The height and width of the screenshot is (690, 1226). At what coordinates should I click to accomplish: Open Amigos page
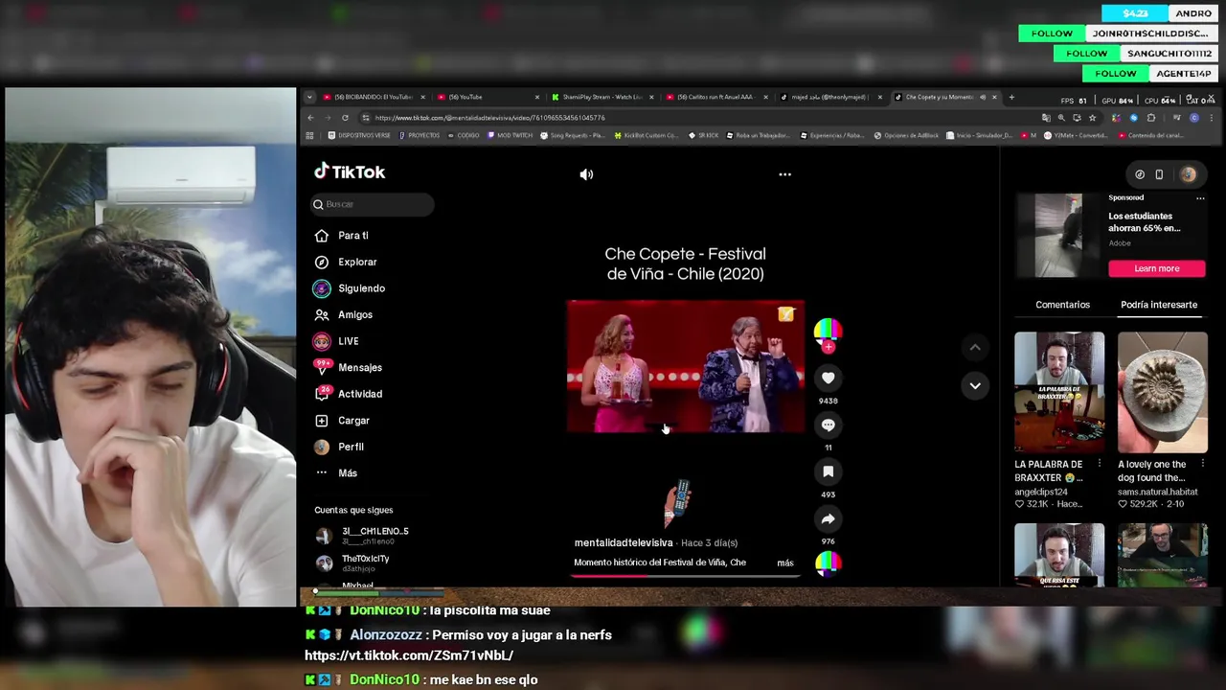click(343, 314)
